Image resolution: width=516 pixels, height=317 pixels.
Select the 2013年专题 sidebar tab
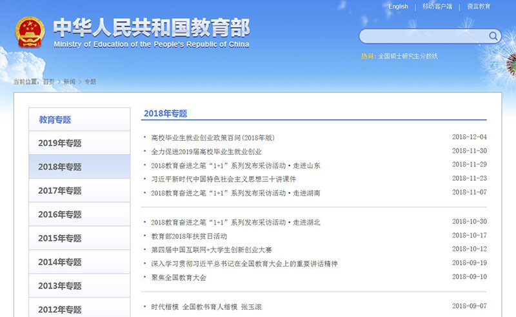click(79, 285)
